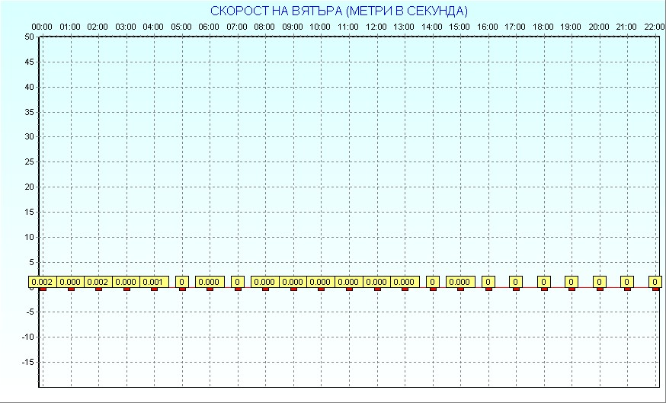Click the 17:00 time axis label
This screenshot has width=666, height=403.
click(x=515, y=27)
